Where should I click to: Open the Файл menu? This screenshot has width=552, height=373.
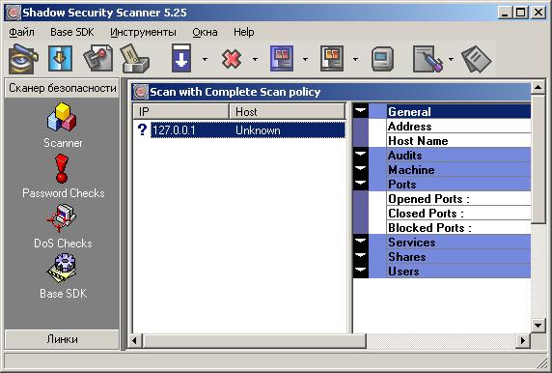[x=21, y=32]
